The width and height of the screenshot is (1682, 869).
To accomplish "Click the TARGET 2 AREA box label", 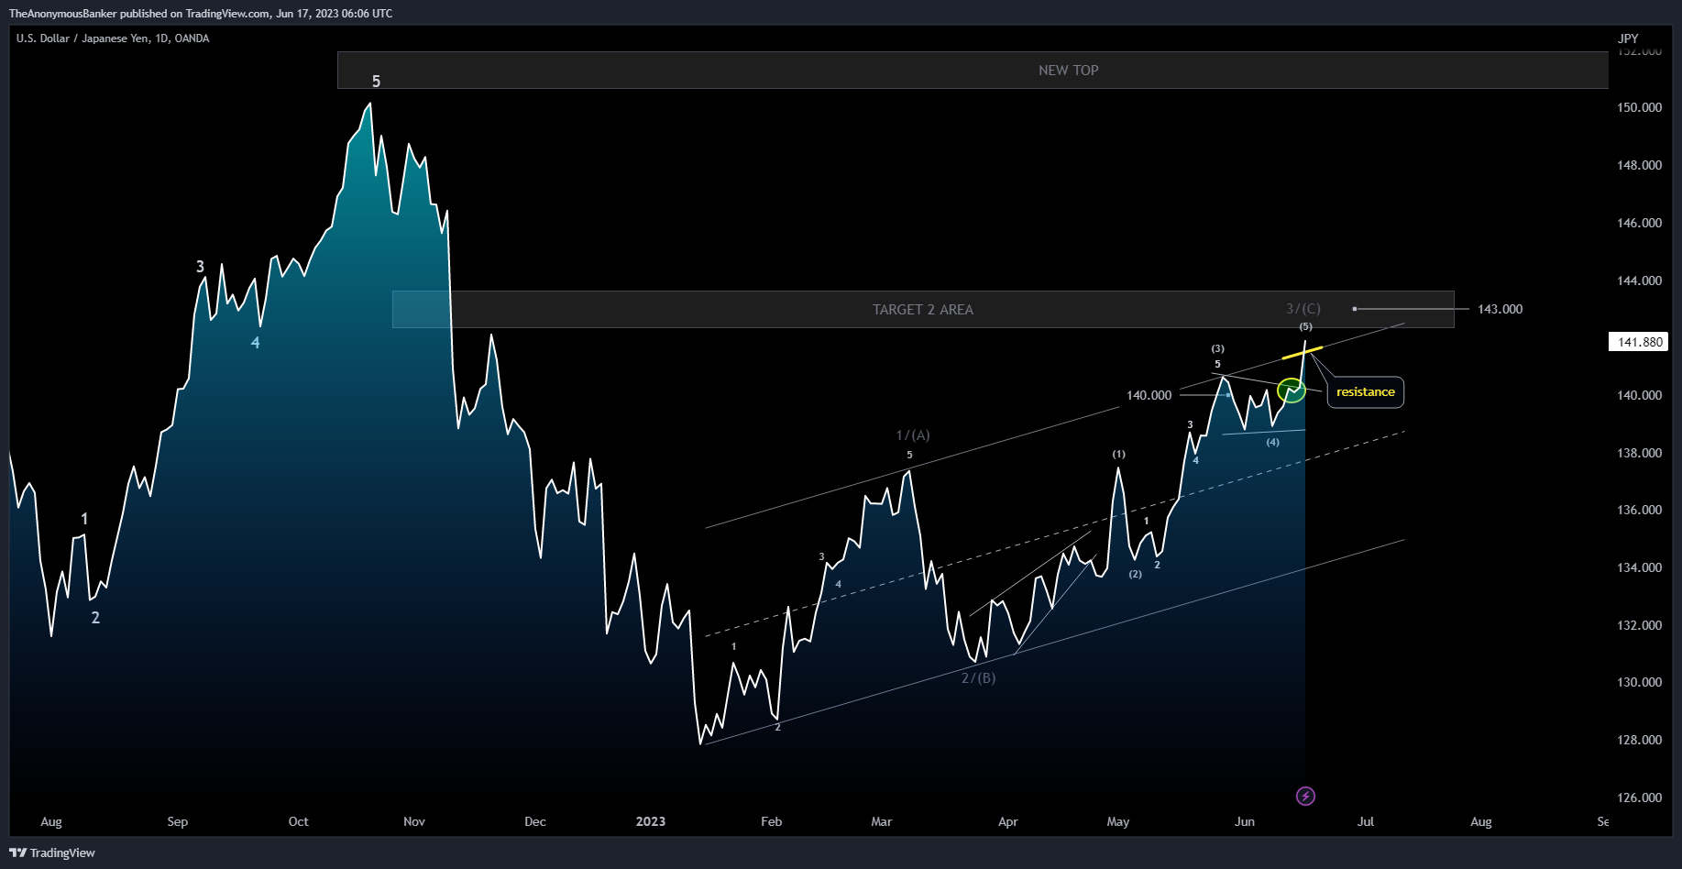I will point(922,310).
